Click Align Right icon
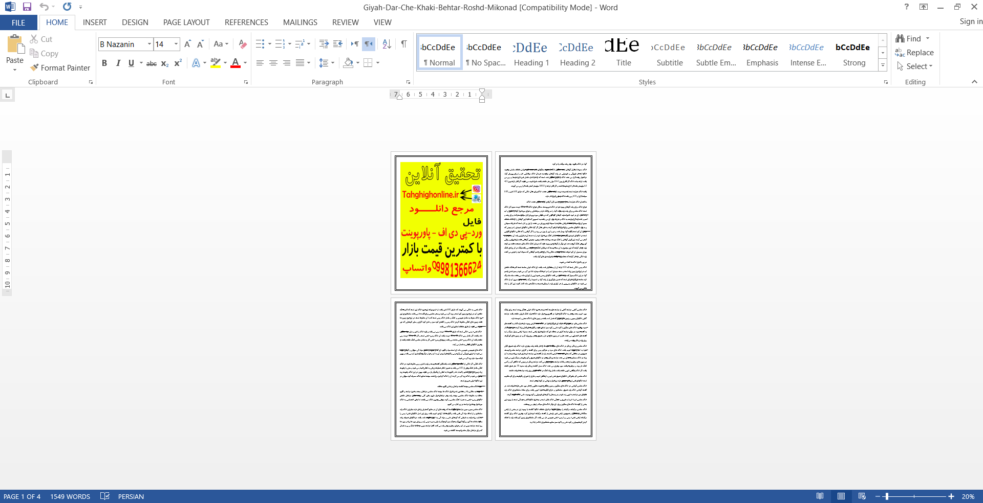Viewport: 983px width, 503px height. tap(287, 63)
